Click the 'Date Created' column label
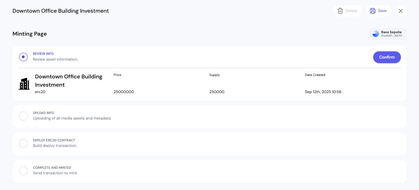Viewport: 419px width, 190px height. 315,75
